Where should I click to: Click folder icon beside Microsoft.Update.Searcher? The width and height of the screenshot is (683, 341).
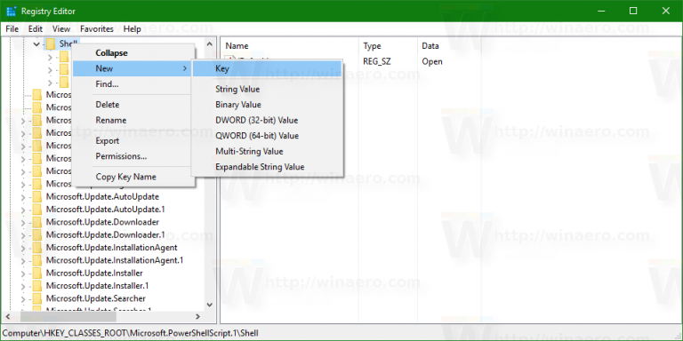tap(37, 298)
